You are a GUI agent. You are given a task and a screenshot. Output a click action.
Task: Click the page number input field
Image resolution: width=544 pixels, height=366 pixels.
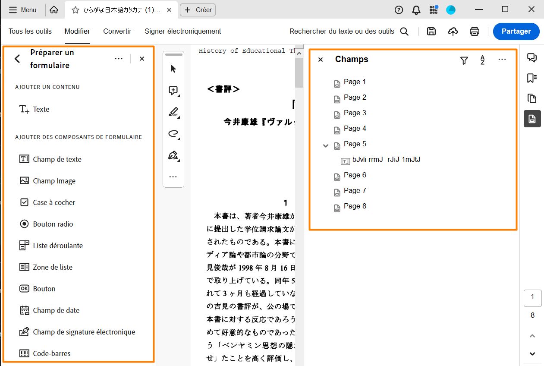point(532,298)
